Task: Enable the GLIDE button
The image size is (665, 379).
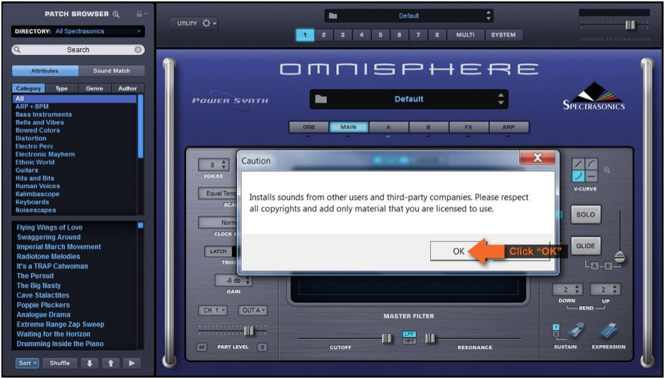Action: [585, 246]
